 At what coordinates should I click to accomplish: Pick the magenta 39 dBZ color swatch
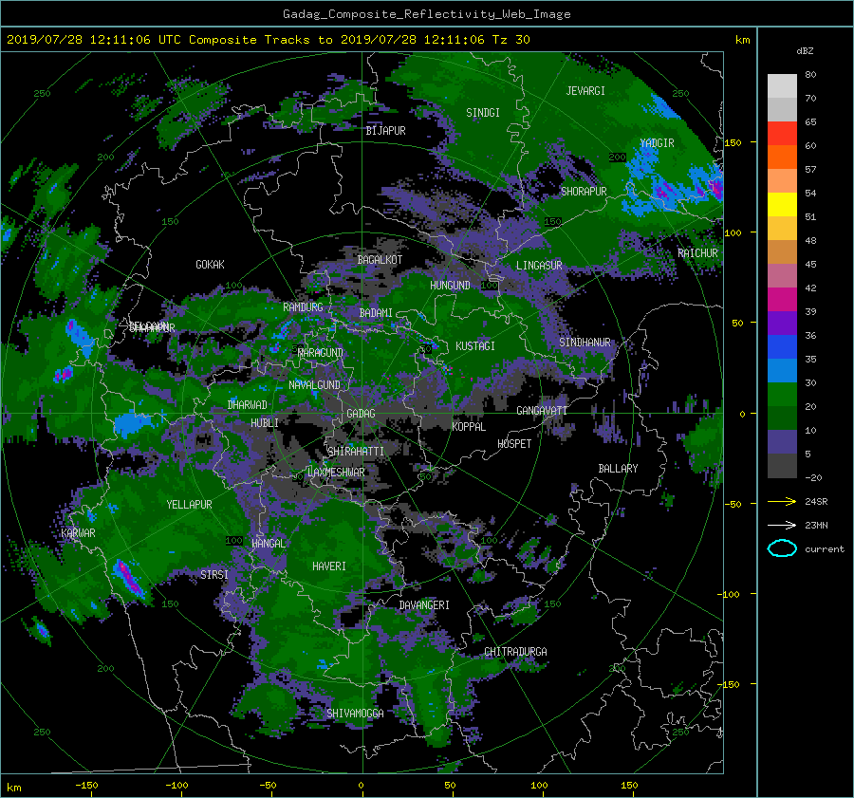(x=782, y=299)
